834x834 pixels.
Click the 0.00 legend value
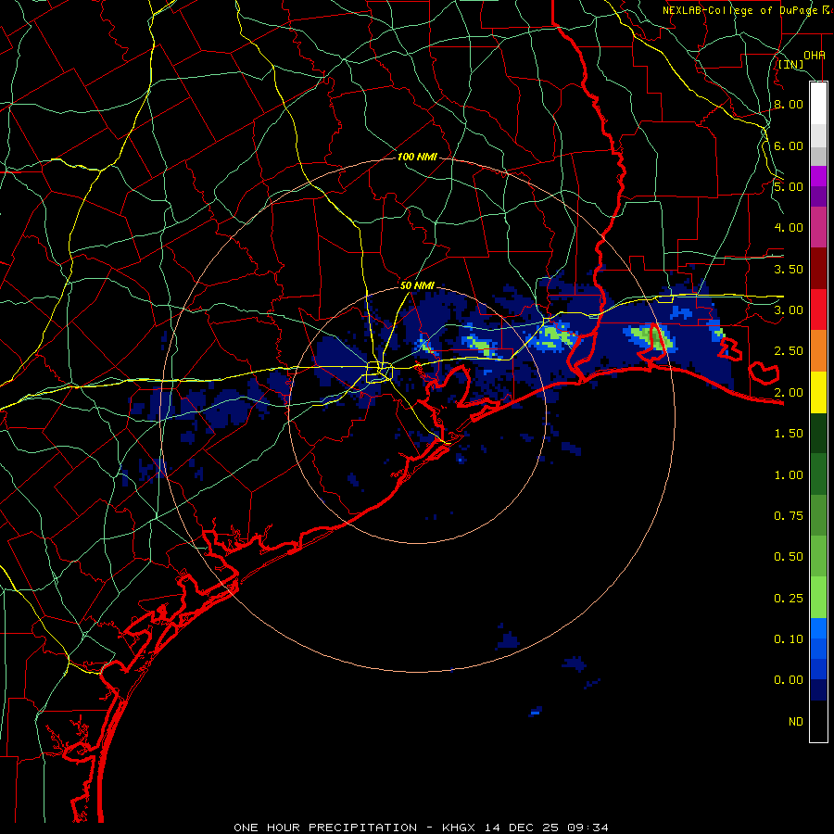[x=789, y=680]
